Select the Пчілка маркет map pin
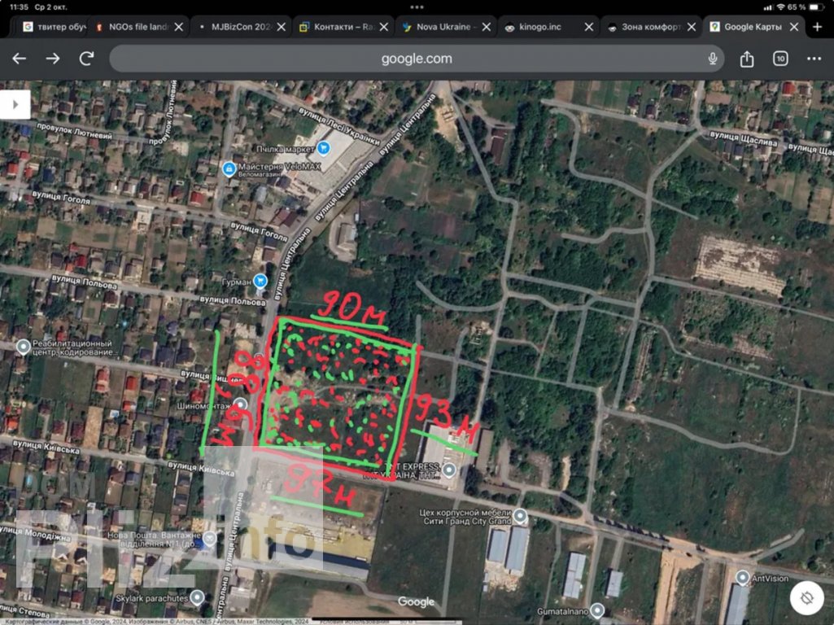 coord(324,148)
